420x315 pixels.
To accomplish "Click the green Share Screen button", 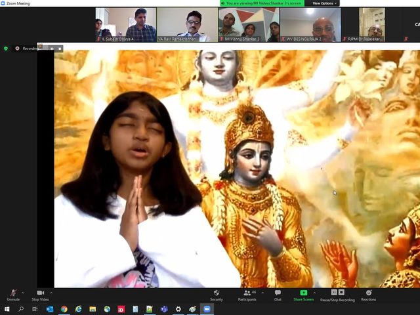I will [303, 295].
